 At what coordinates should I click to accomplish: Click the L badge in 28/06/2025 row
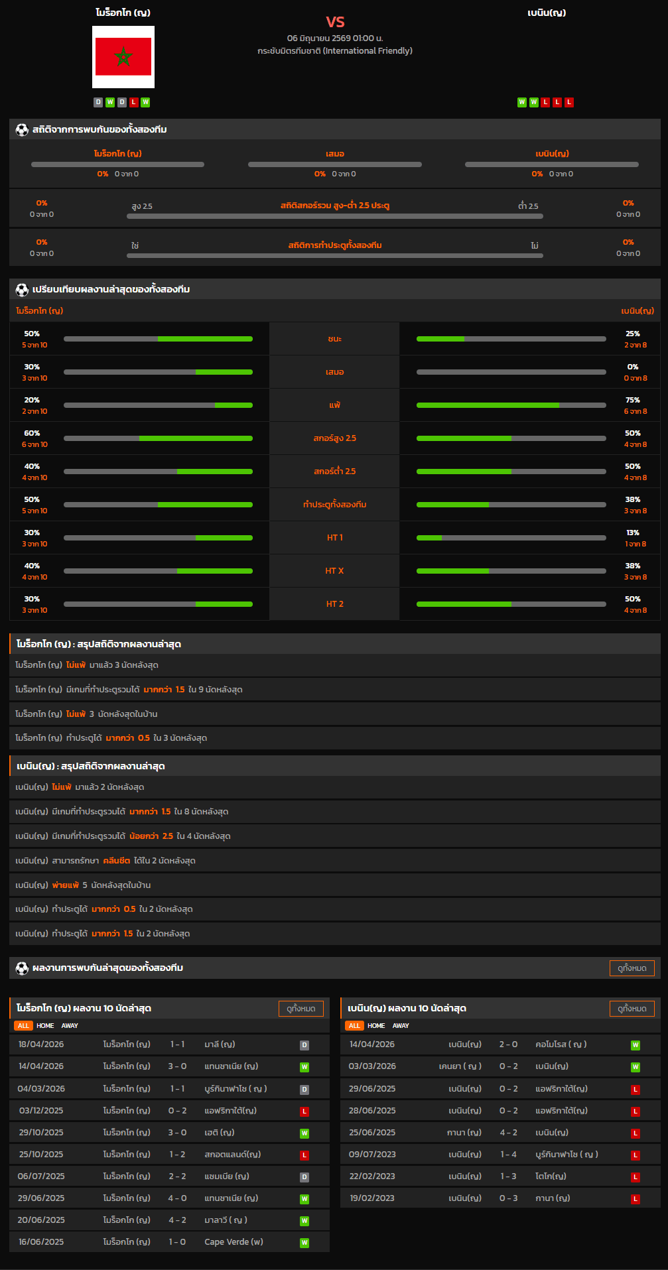coord(635,1111)
